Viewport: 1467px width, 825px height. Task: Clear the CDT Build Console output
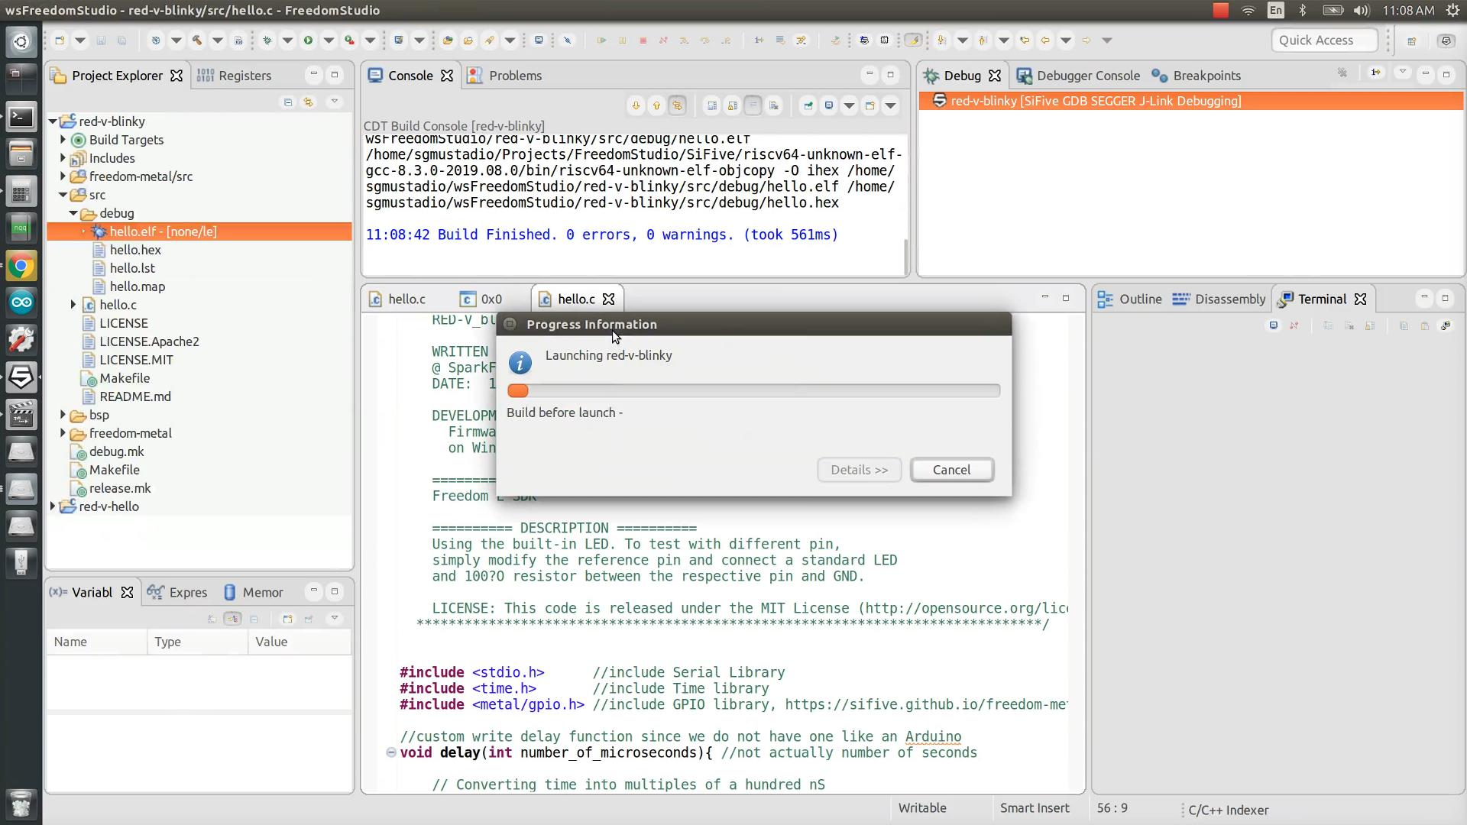point(712,105)
